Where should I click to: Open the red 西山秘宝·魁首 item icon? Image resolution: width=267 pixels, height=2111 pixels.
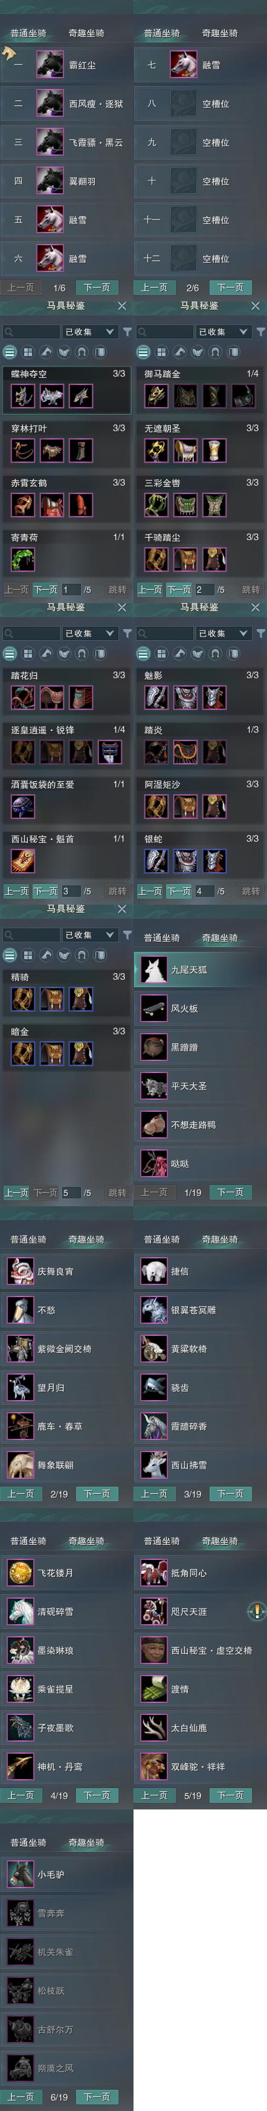click(x=23, y=861)
